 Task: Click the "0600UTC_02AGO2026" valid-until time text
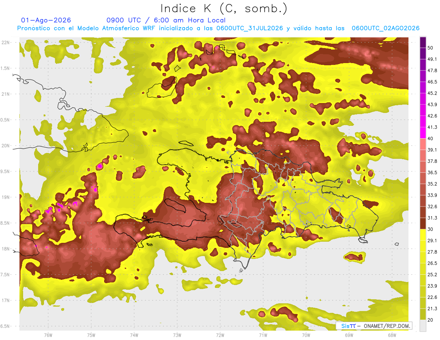pos(385,28)
